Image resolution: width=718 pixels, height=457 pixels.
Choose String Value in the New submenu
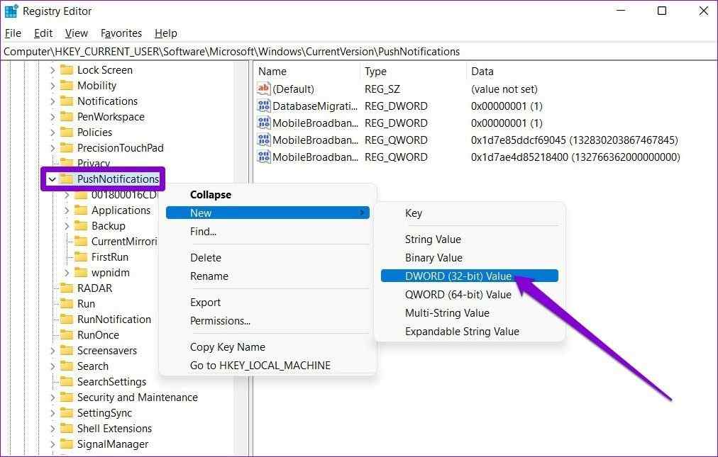click(x=470, y=239)
